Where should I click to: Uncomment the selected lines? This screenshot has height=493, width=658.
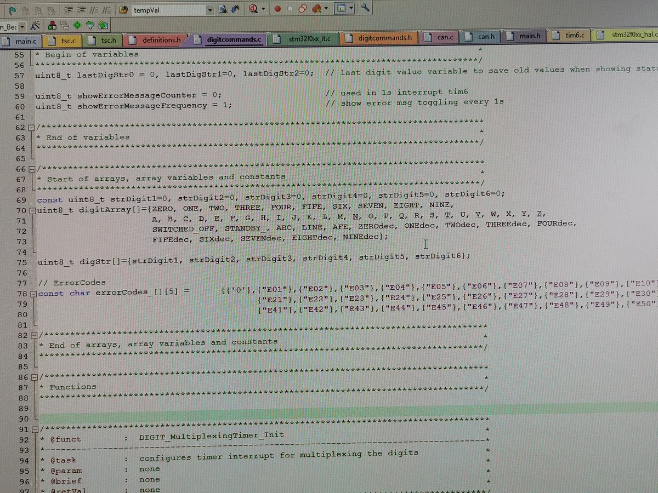point(106,10)
